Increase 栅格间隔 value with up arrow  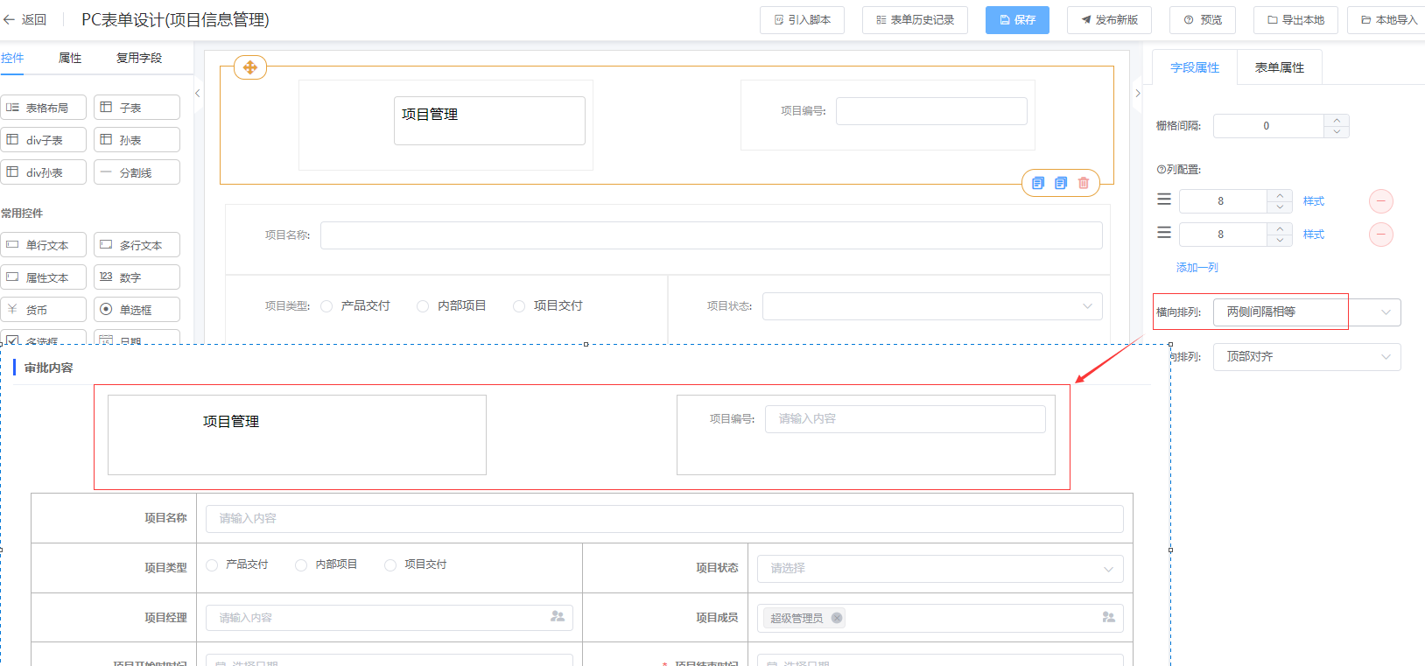[1336, 120]
